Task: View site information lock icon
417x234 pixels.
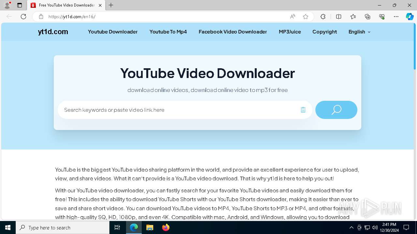Action: pyautogui.click(x=41, y=17)
